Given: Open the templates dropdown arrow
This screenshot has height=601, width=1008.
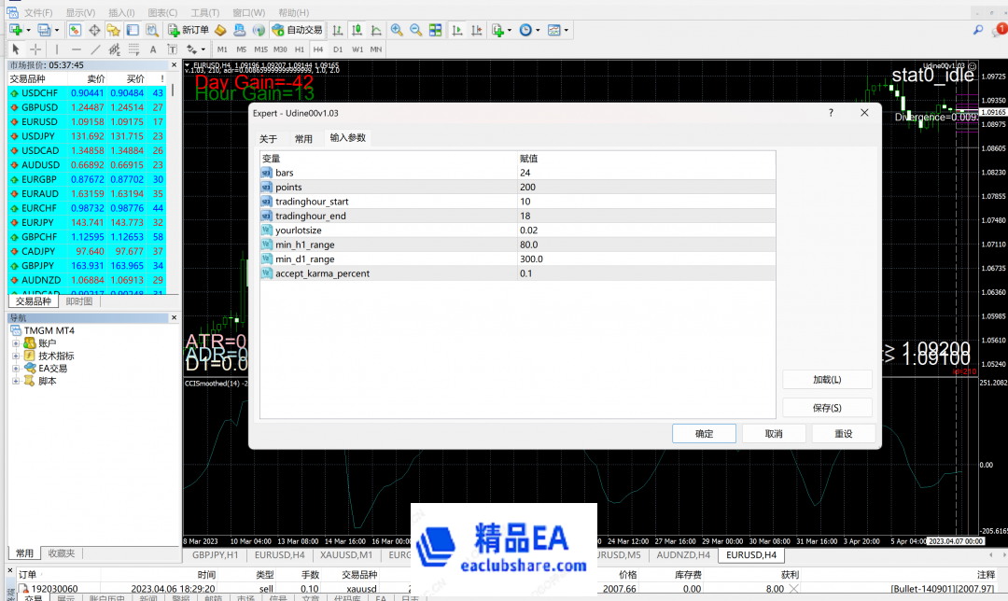Looking at the screenshot, I should (x=567, y=30).
